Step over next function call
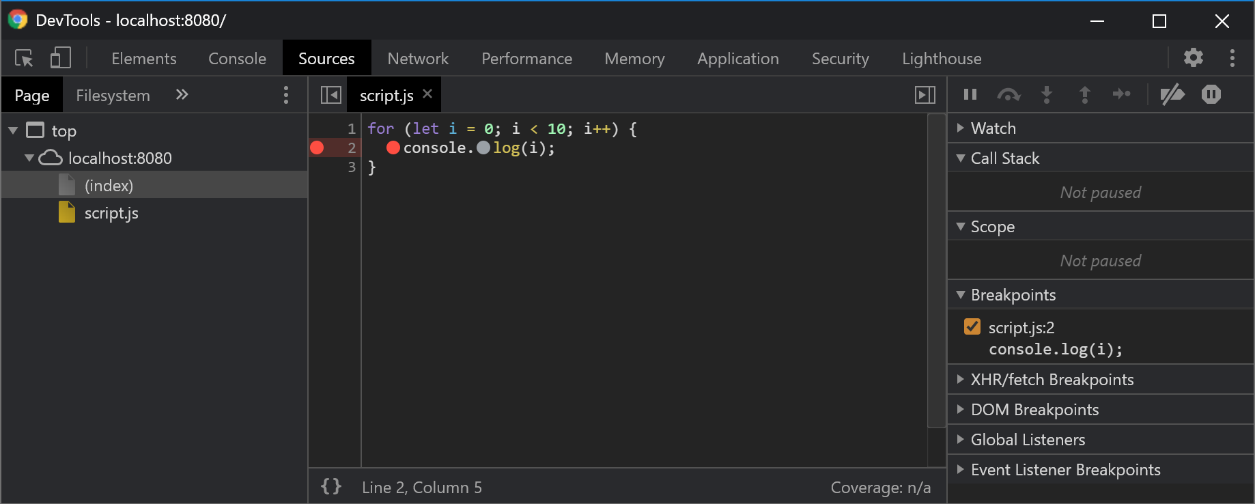 (1009, 94)
